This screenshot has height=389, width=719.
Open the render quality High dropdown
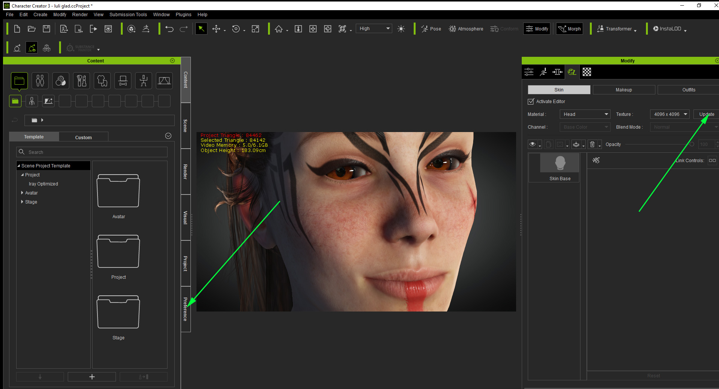(x=374, y=29)
